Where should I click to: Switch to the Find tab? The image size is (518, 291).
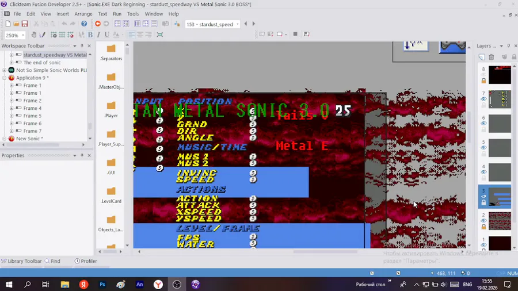(x=52, y=261)
